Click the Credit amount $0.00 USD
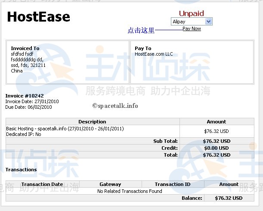The width and height of the screenshot is (263, 211). [x=217, y=148]
